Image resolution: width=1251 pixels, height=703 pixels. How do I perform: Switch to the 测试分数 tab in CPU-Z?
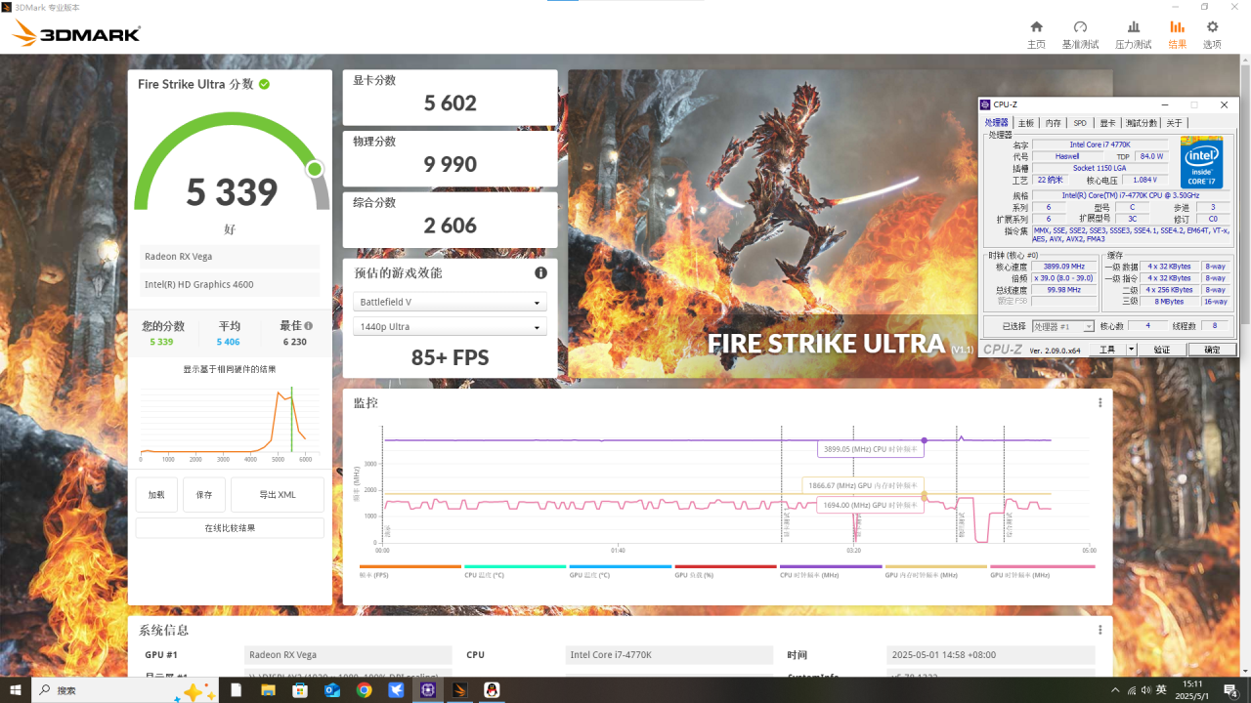point(1141,123)
